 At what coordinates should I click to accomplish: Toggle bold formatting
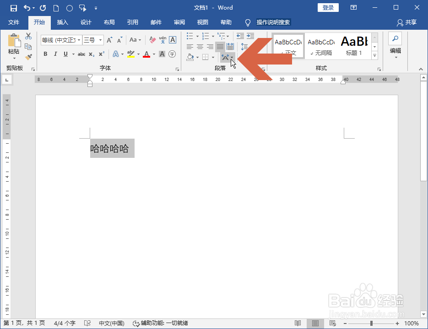(45, 54)
